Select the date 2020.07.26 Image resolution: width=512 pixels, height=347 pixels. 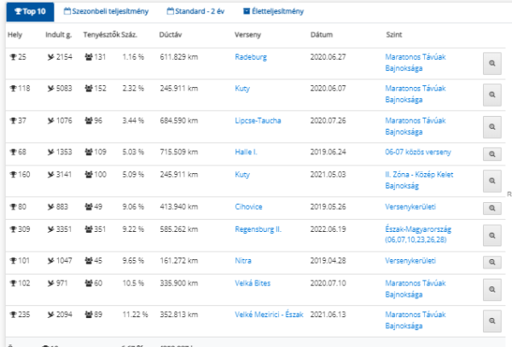click(328, 121)
